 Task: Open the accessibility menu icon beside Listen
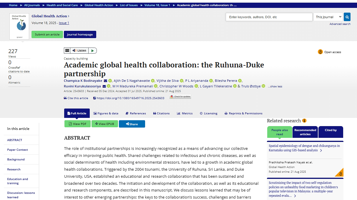pyautogui.click(x=67, y=50)
